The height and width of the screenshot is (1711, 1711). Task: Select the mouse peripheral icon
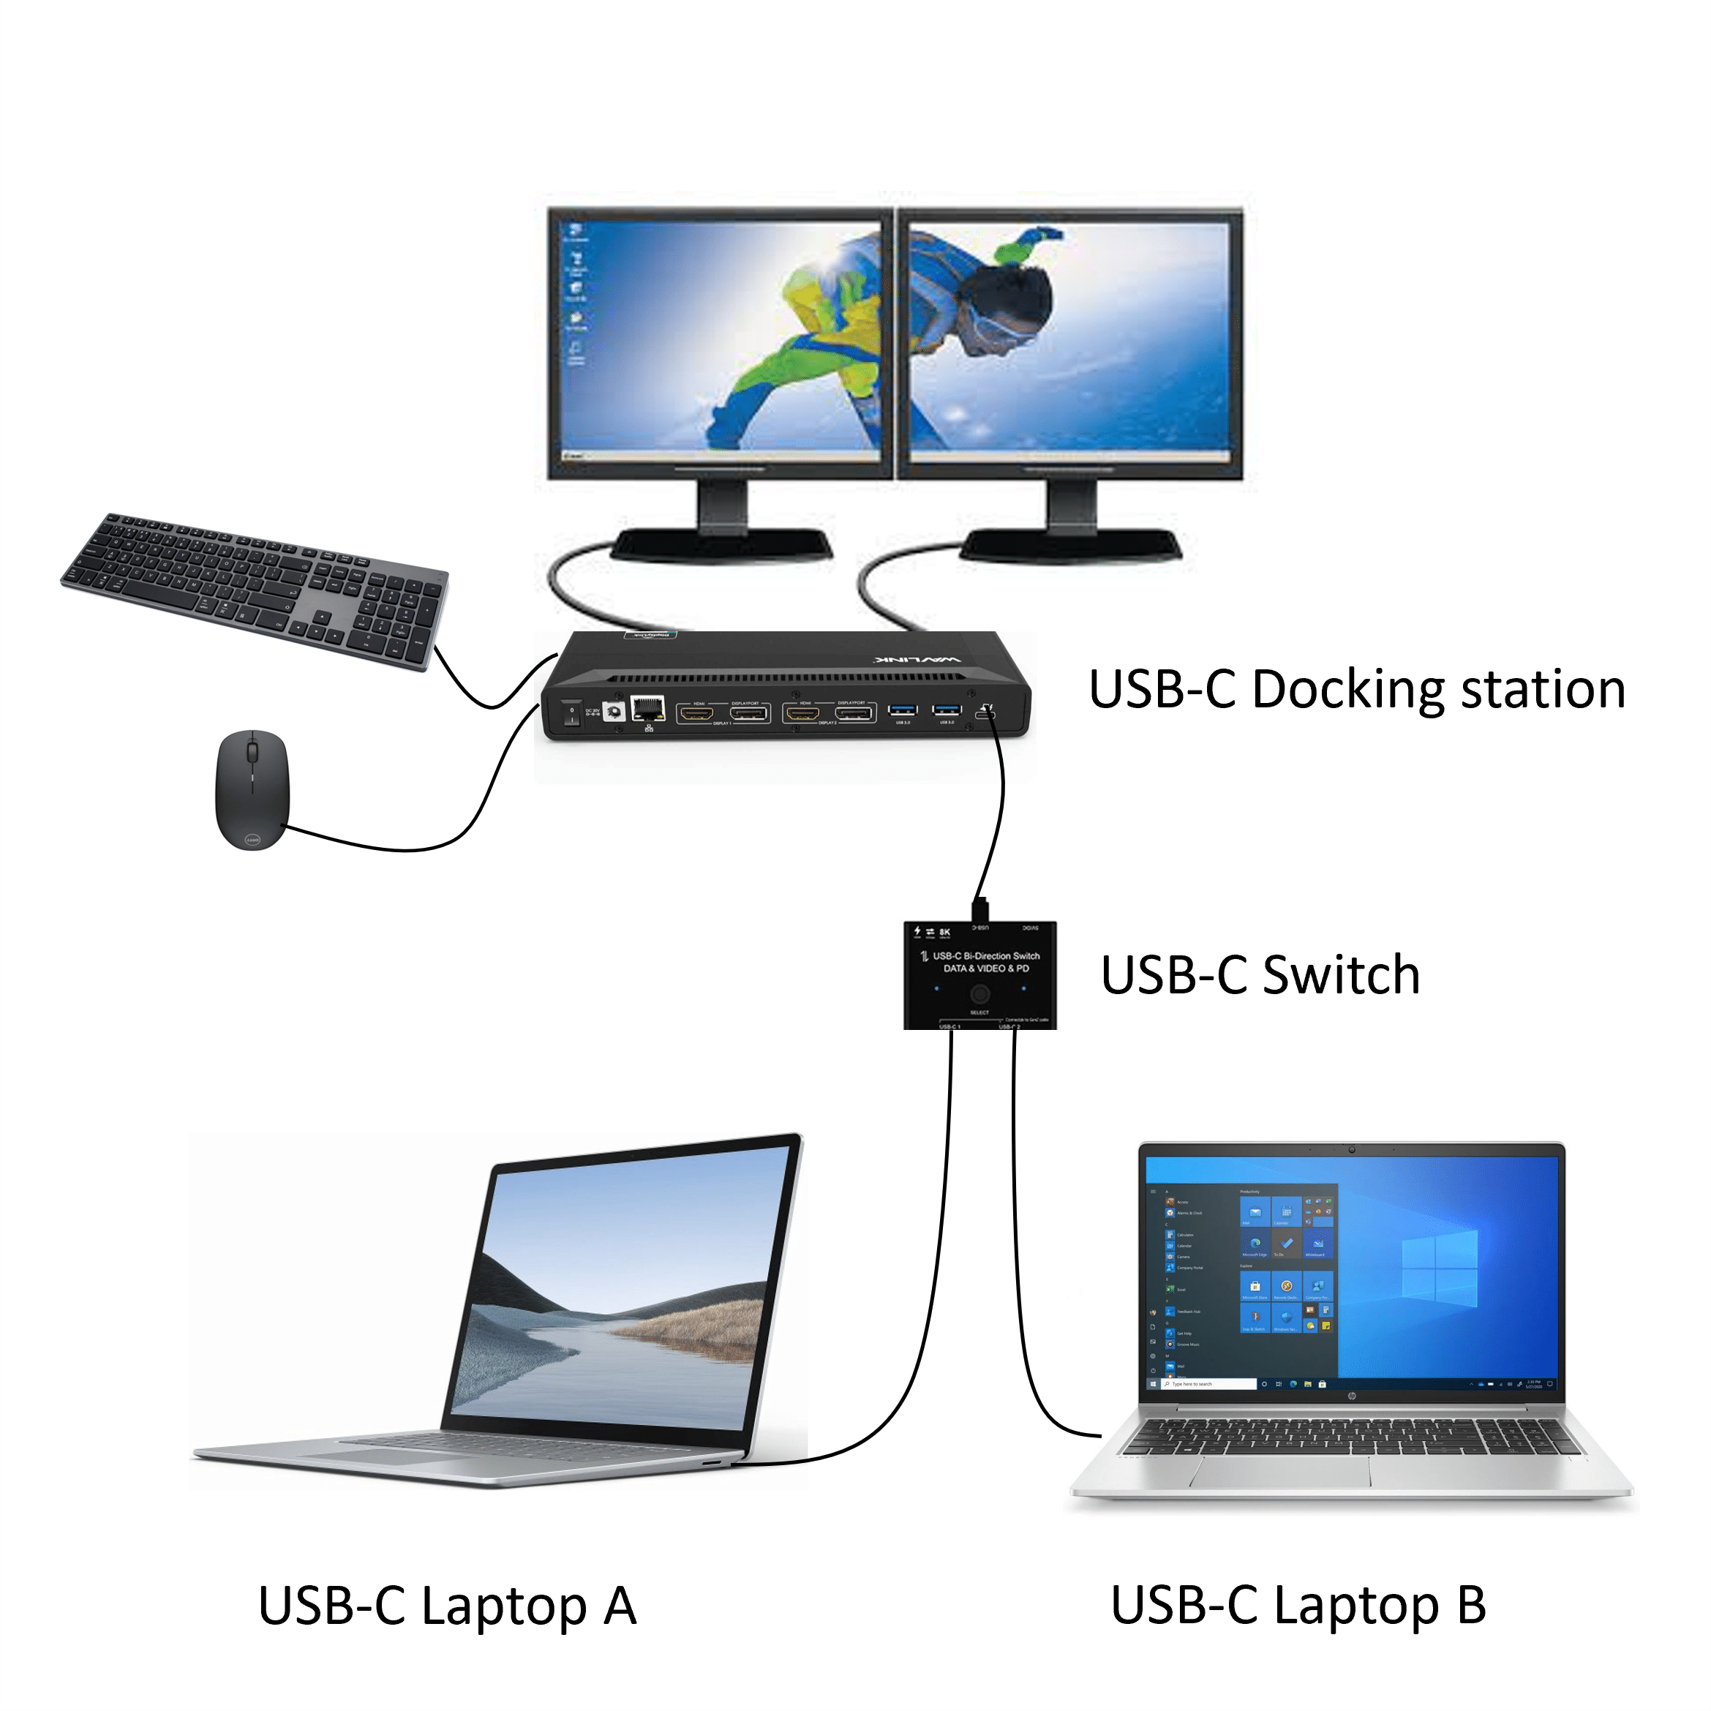(243, 783)
